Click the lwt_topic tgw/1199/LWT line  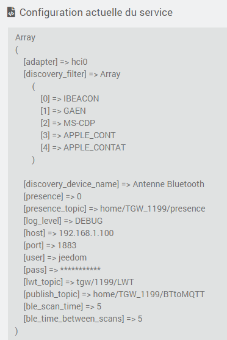coord(79,282)
